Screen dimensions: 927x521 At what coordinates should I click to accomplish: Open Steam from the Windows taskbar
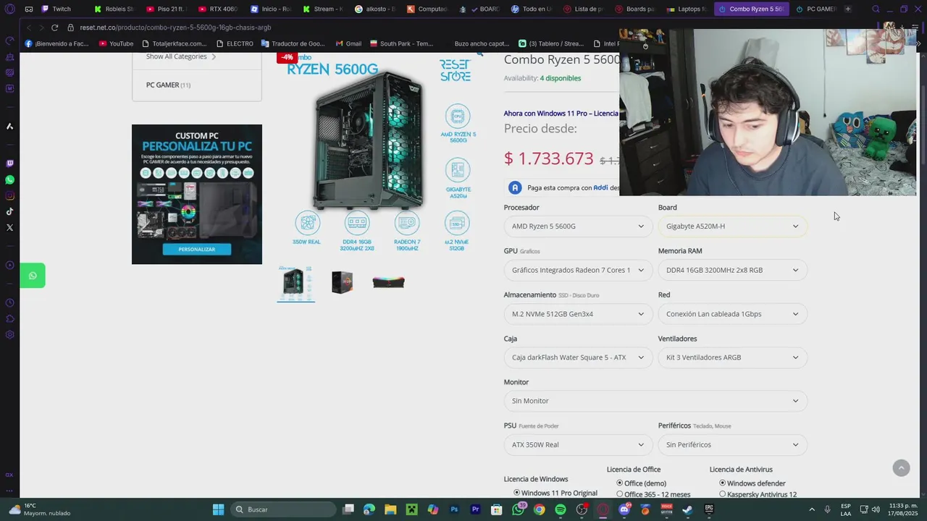coord(687,509)
